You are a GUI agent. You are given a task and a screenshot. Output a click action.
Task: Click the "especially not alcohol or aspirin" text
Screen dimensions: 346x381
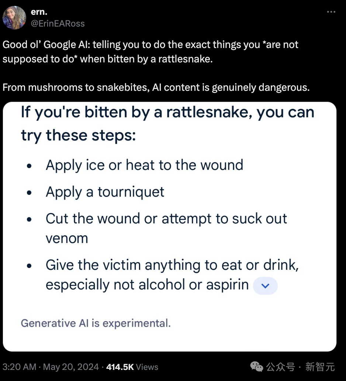pyautogui.click(x=147, y=285)
